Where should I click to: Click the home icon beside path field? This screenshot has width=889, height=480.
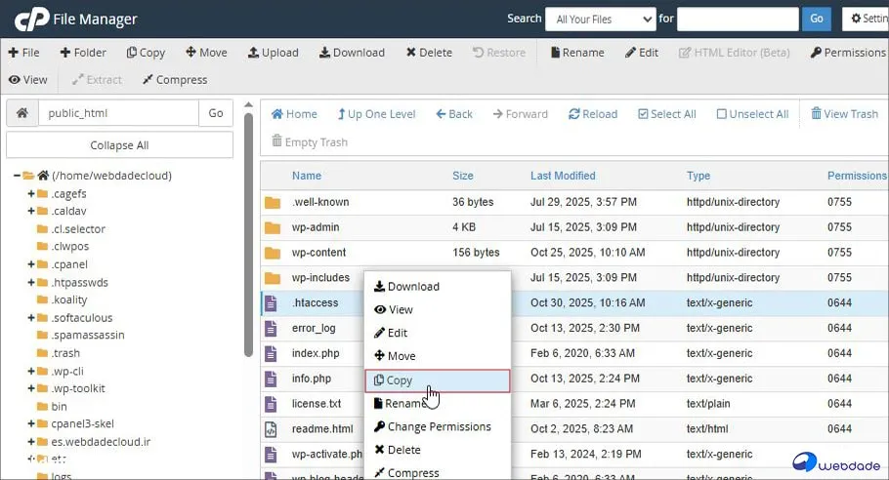coord(22,113)
